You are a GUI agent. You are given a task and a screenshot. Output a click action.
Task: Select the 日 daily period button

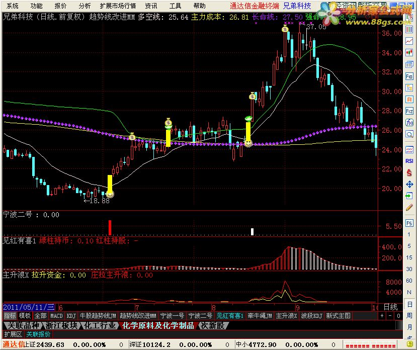pyautogui.click(x=409, y=304)
